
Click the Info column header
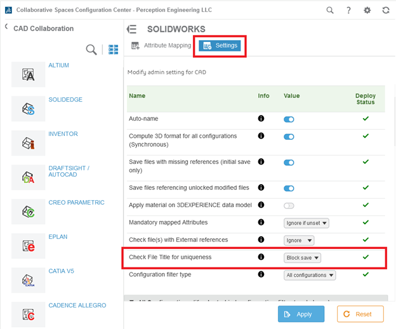263,96
